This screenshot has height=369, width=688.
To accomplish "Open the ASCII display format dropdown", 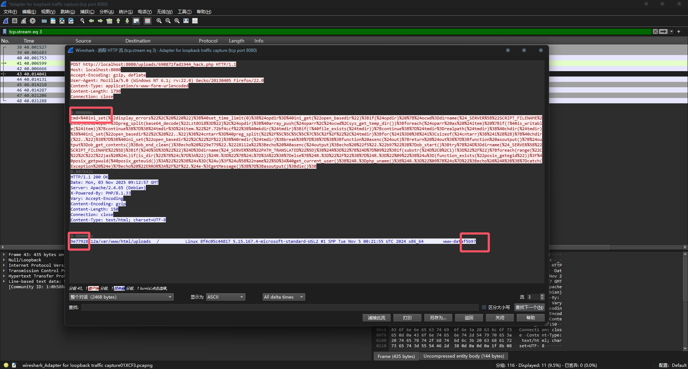I will pyautogui.click(x=225, y=297).
